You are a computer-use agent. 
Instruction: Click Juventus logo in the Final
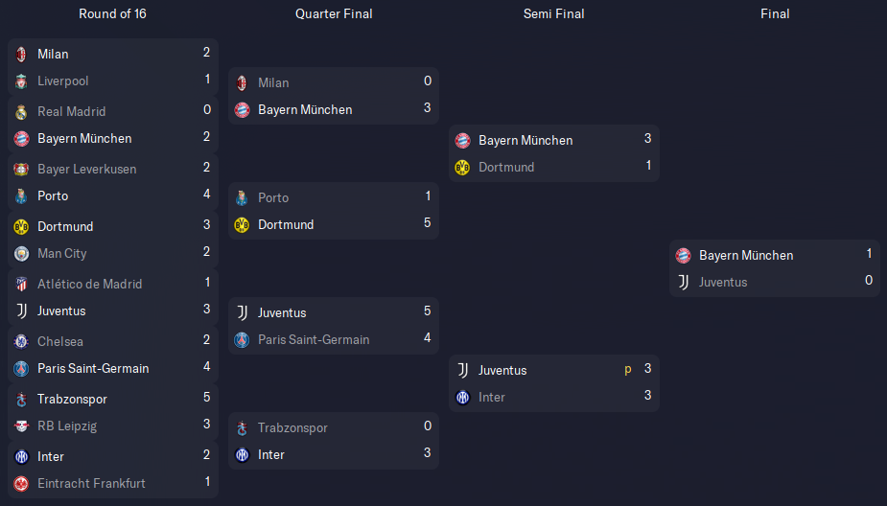click(x=684, y=283)
